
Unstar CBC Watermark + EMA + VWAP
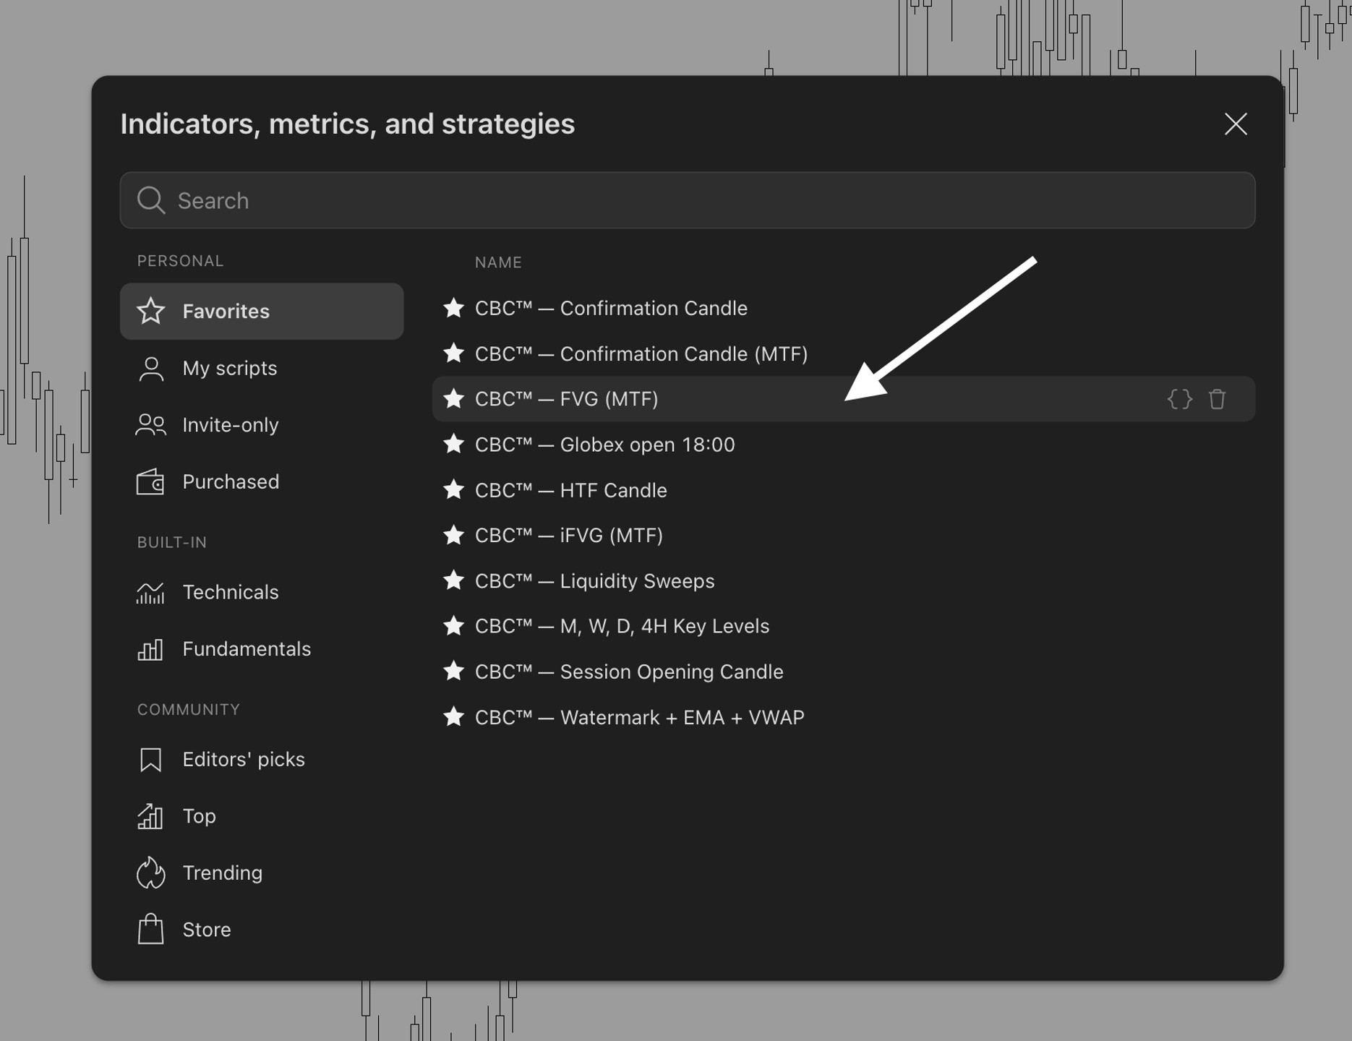pyautogui.click(x=453, y=716)
